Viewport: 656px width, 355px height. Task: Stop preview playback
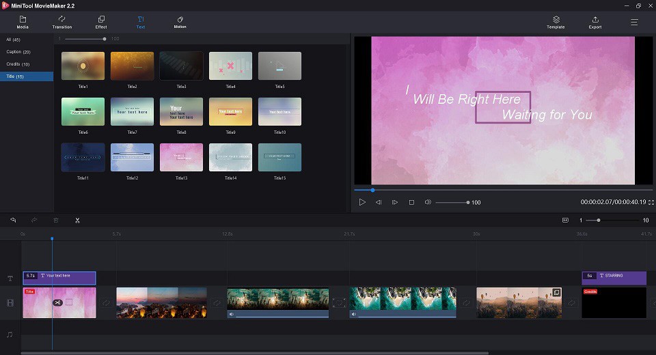click(411, 202)
